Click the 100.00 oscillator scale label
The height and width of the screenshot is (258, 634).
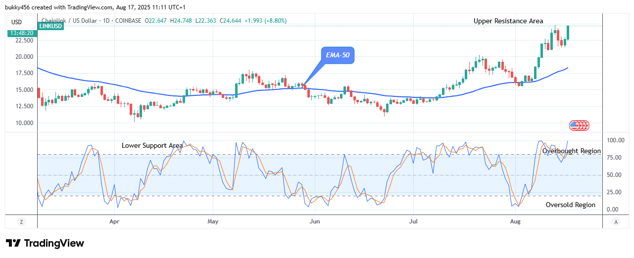616,140
